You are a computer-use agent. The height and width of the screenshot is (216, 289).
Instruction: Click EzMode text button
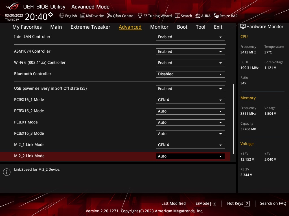202,204
